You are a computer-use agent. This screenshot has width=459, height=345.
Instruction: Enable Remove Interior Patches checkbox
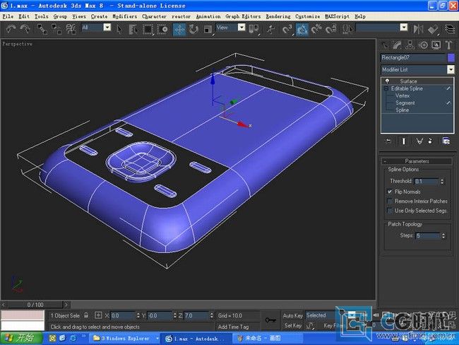(389, 201)
